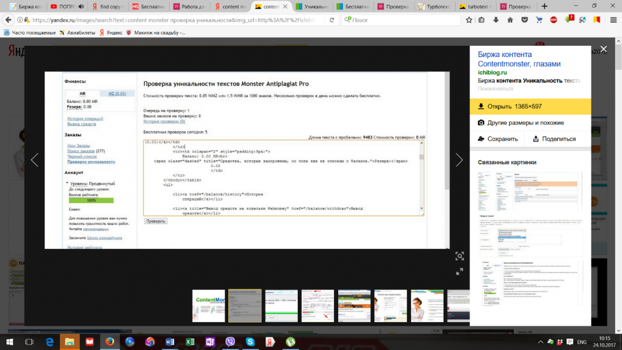The image size is (622, 350).
Task: Switch to the Биржа ко tab
Action: (x=26, y=6)
